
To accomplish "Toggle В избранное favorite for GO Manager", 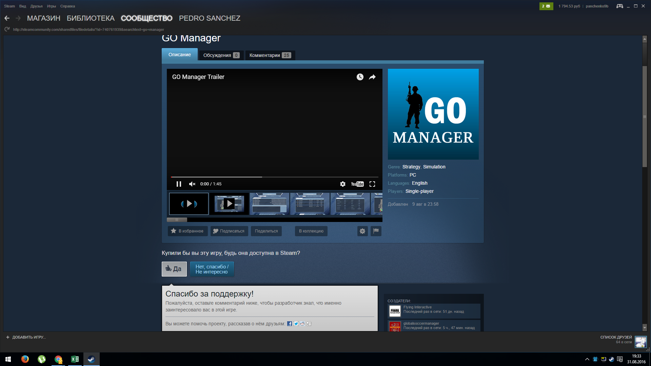I will (188, 231).
